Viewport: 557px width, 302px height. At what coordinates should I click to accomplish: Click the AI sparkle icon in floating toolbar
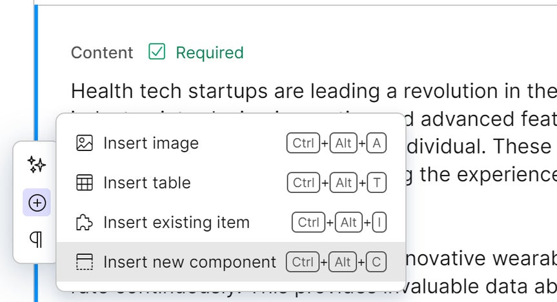[37, 165]
